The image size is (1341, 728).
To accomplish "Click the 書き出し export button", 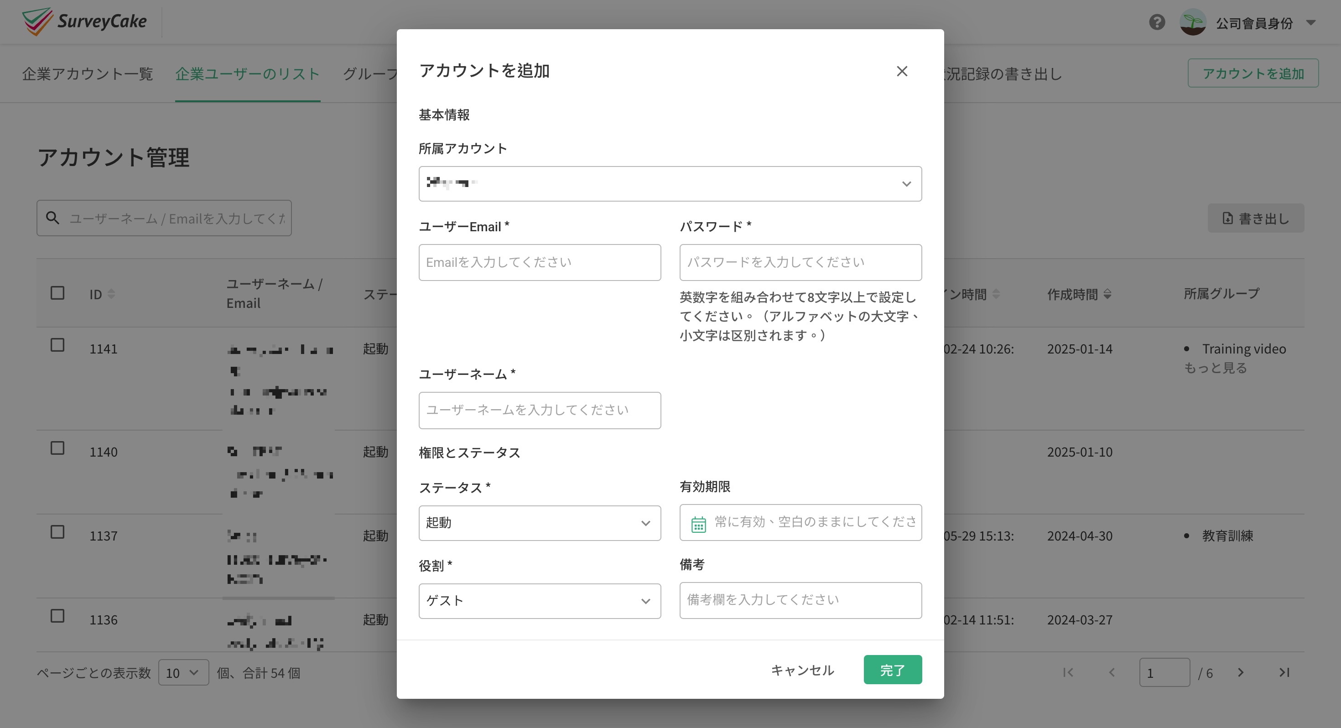I will pyautogui.click(x=1256, y=218).
